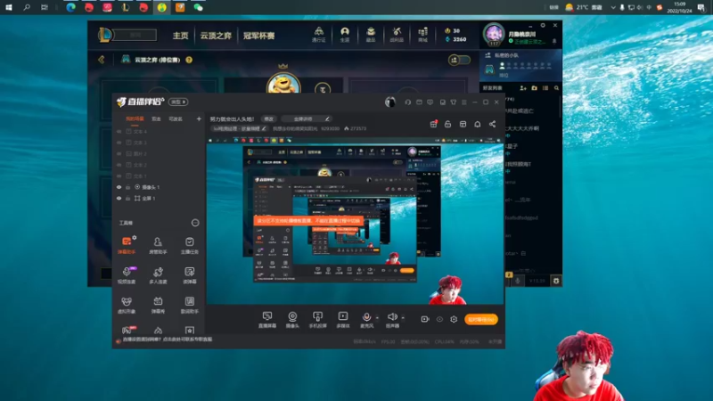Open the 虚拟形象 tool icon
This screenshot has height=401, width=713.
[127, 305]
